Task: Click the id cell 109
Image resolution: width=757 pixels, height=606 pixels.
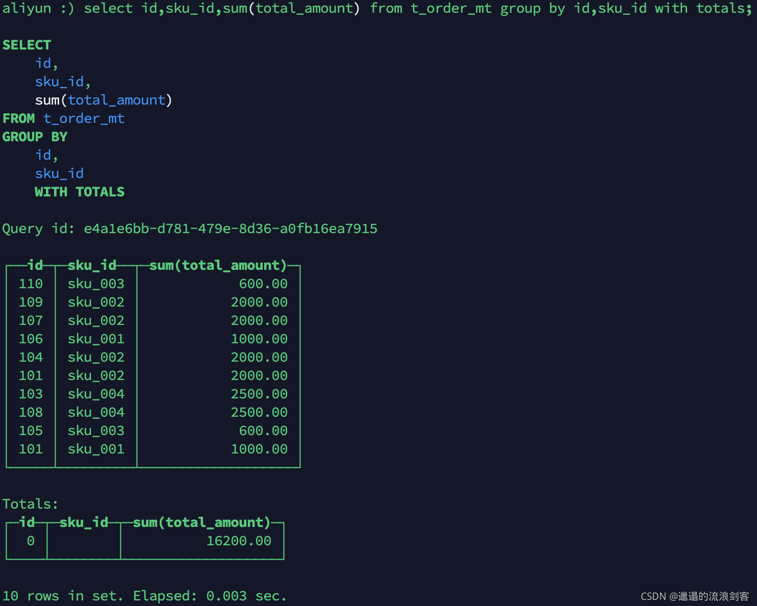Action: [x=31, y=302]
